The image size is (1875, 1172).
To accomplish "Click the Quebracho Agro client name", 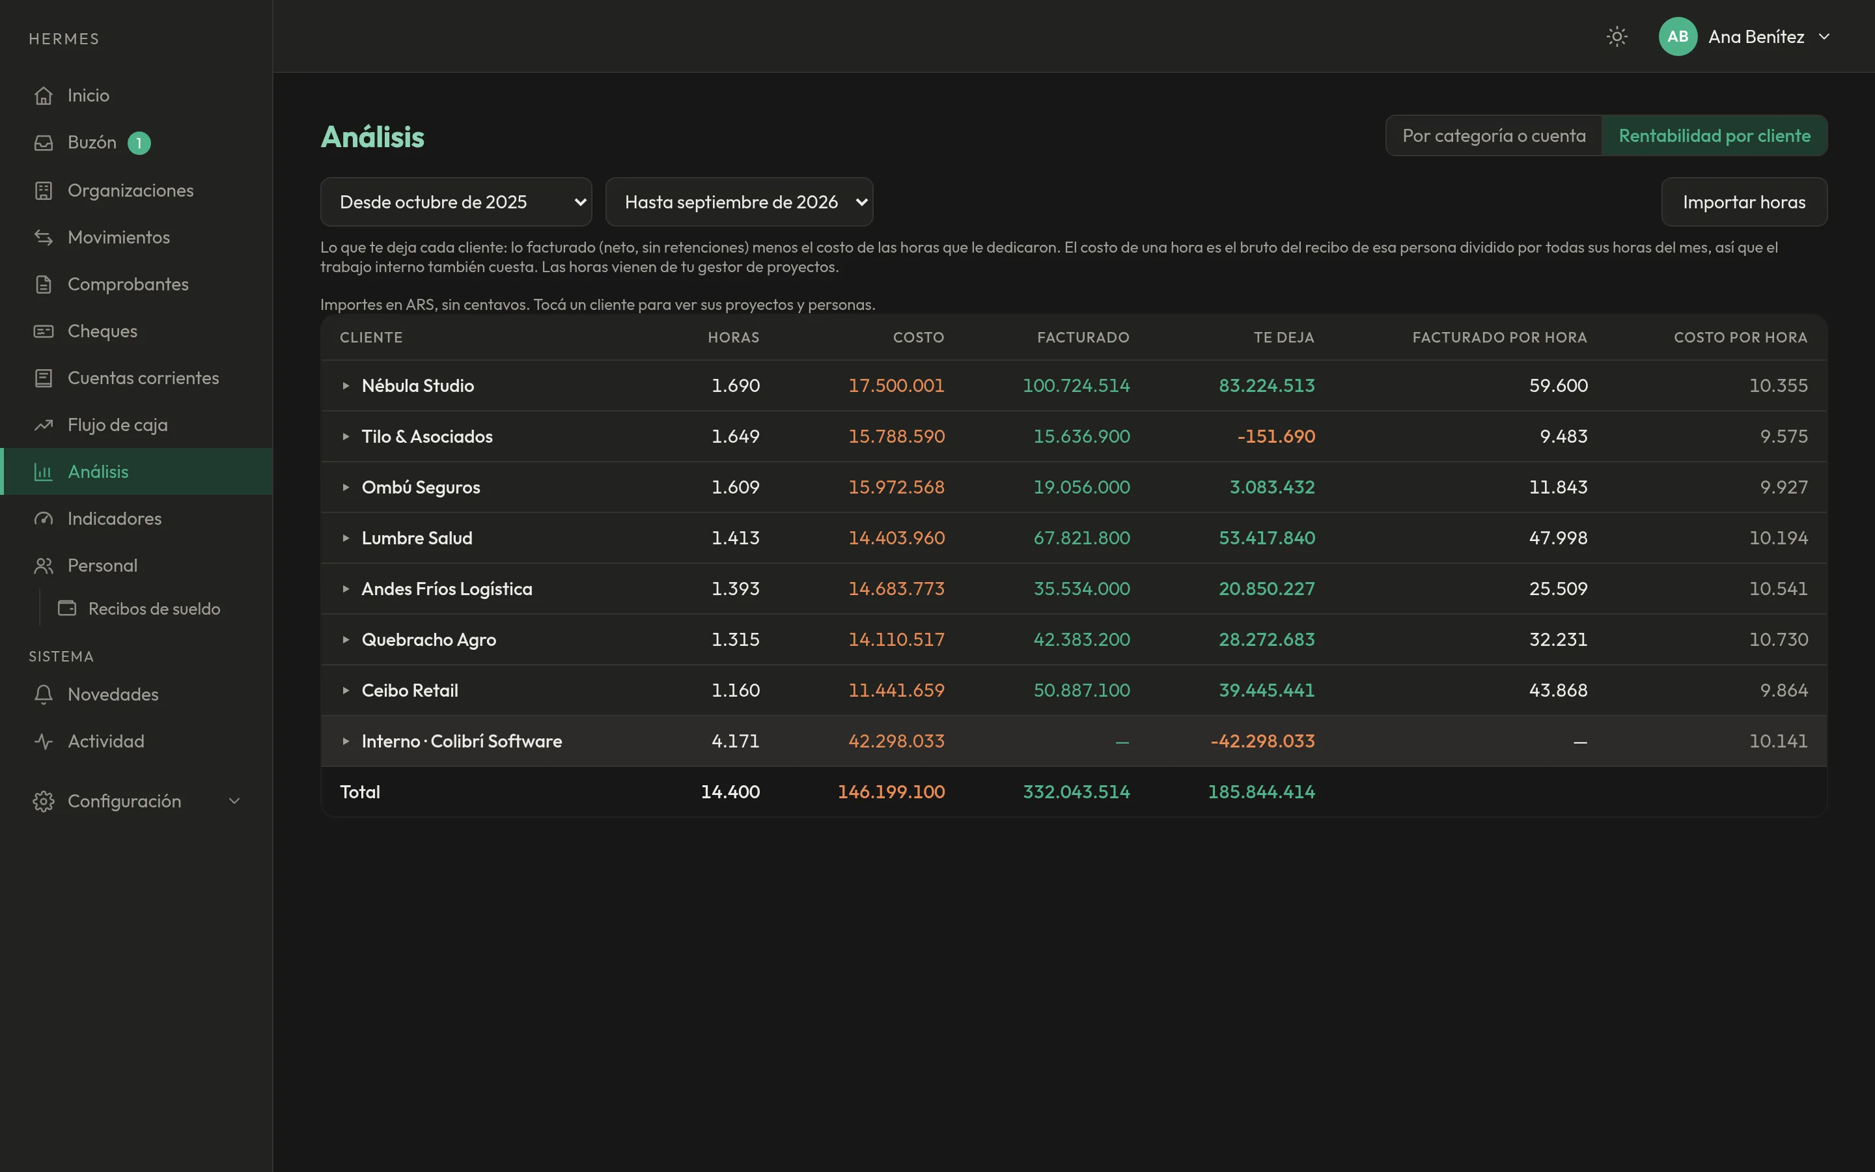I will pos(428,639).
